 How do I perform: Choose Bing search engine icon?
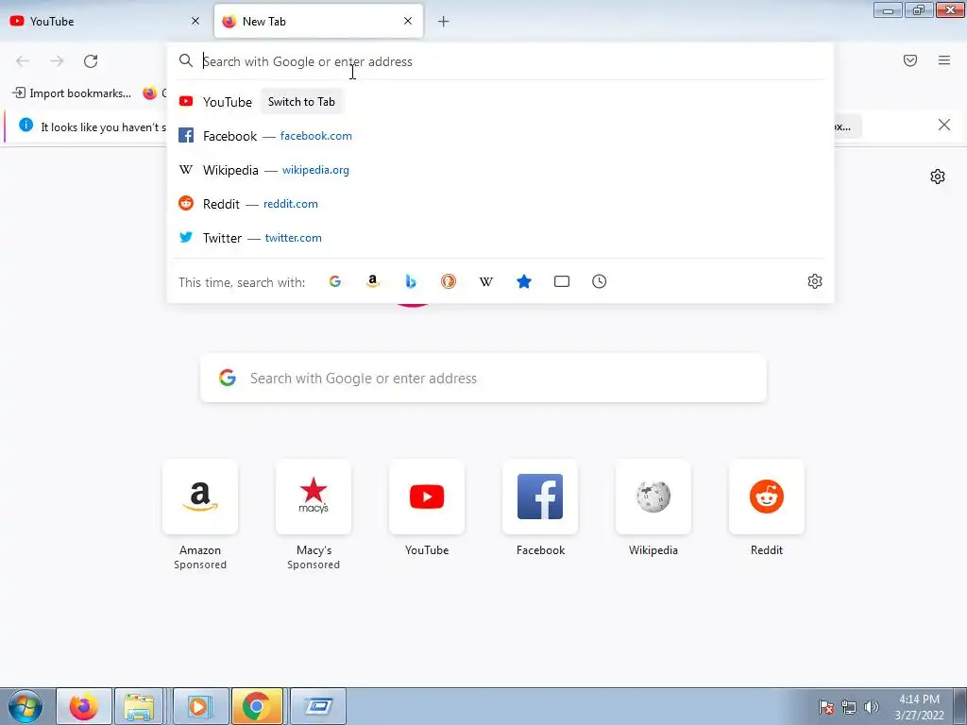411,281
